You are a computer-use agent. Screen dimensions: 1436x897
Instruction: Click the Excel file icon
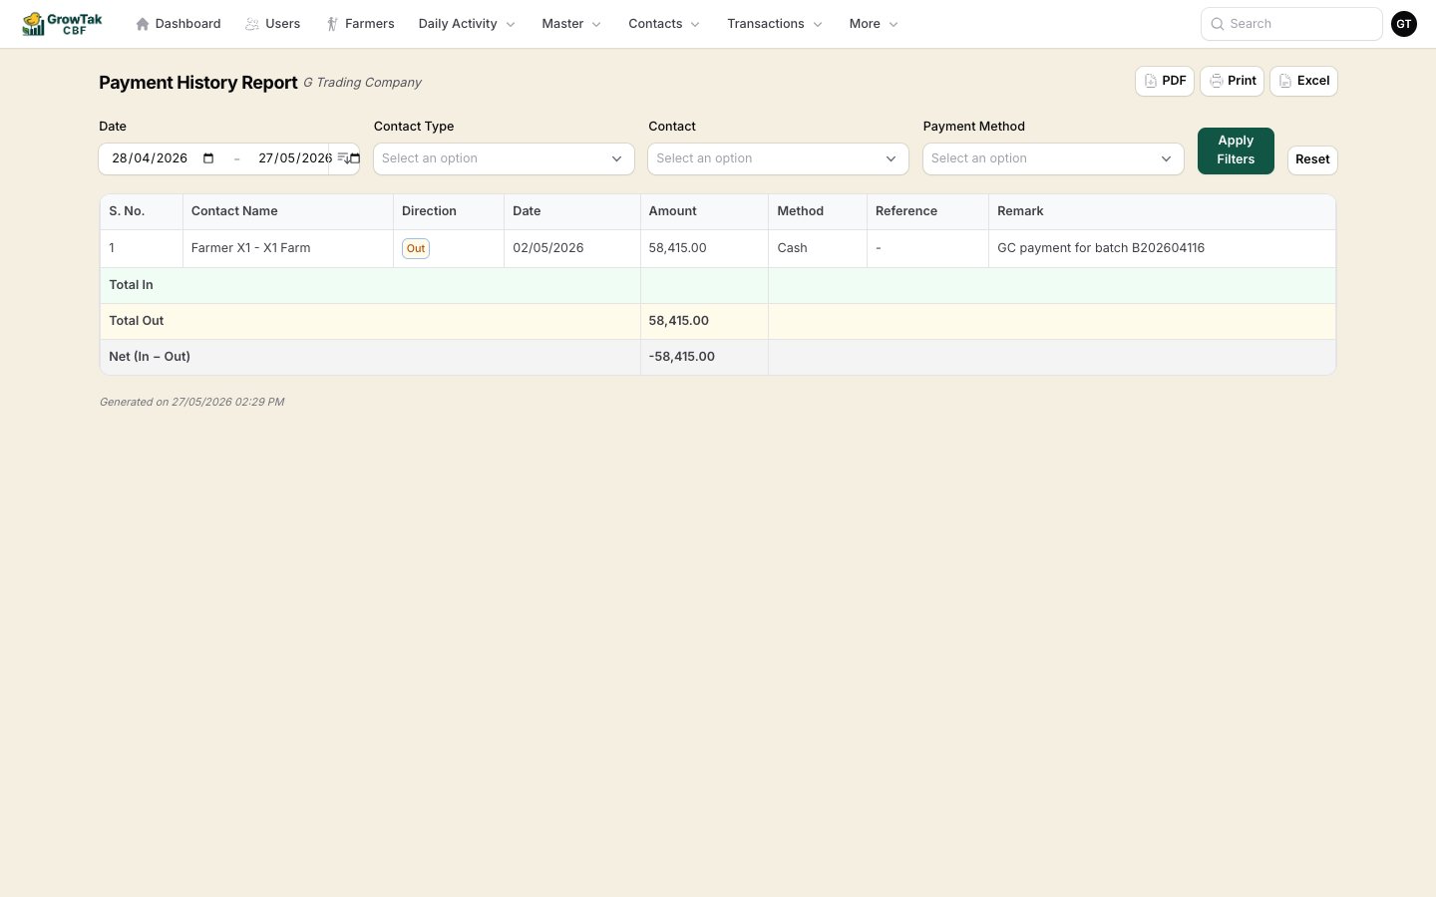(x=1285, y=81)
